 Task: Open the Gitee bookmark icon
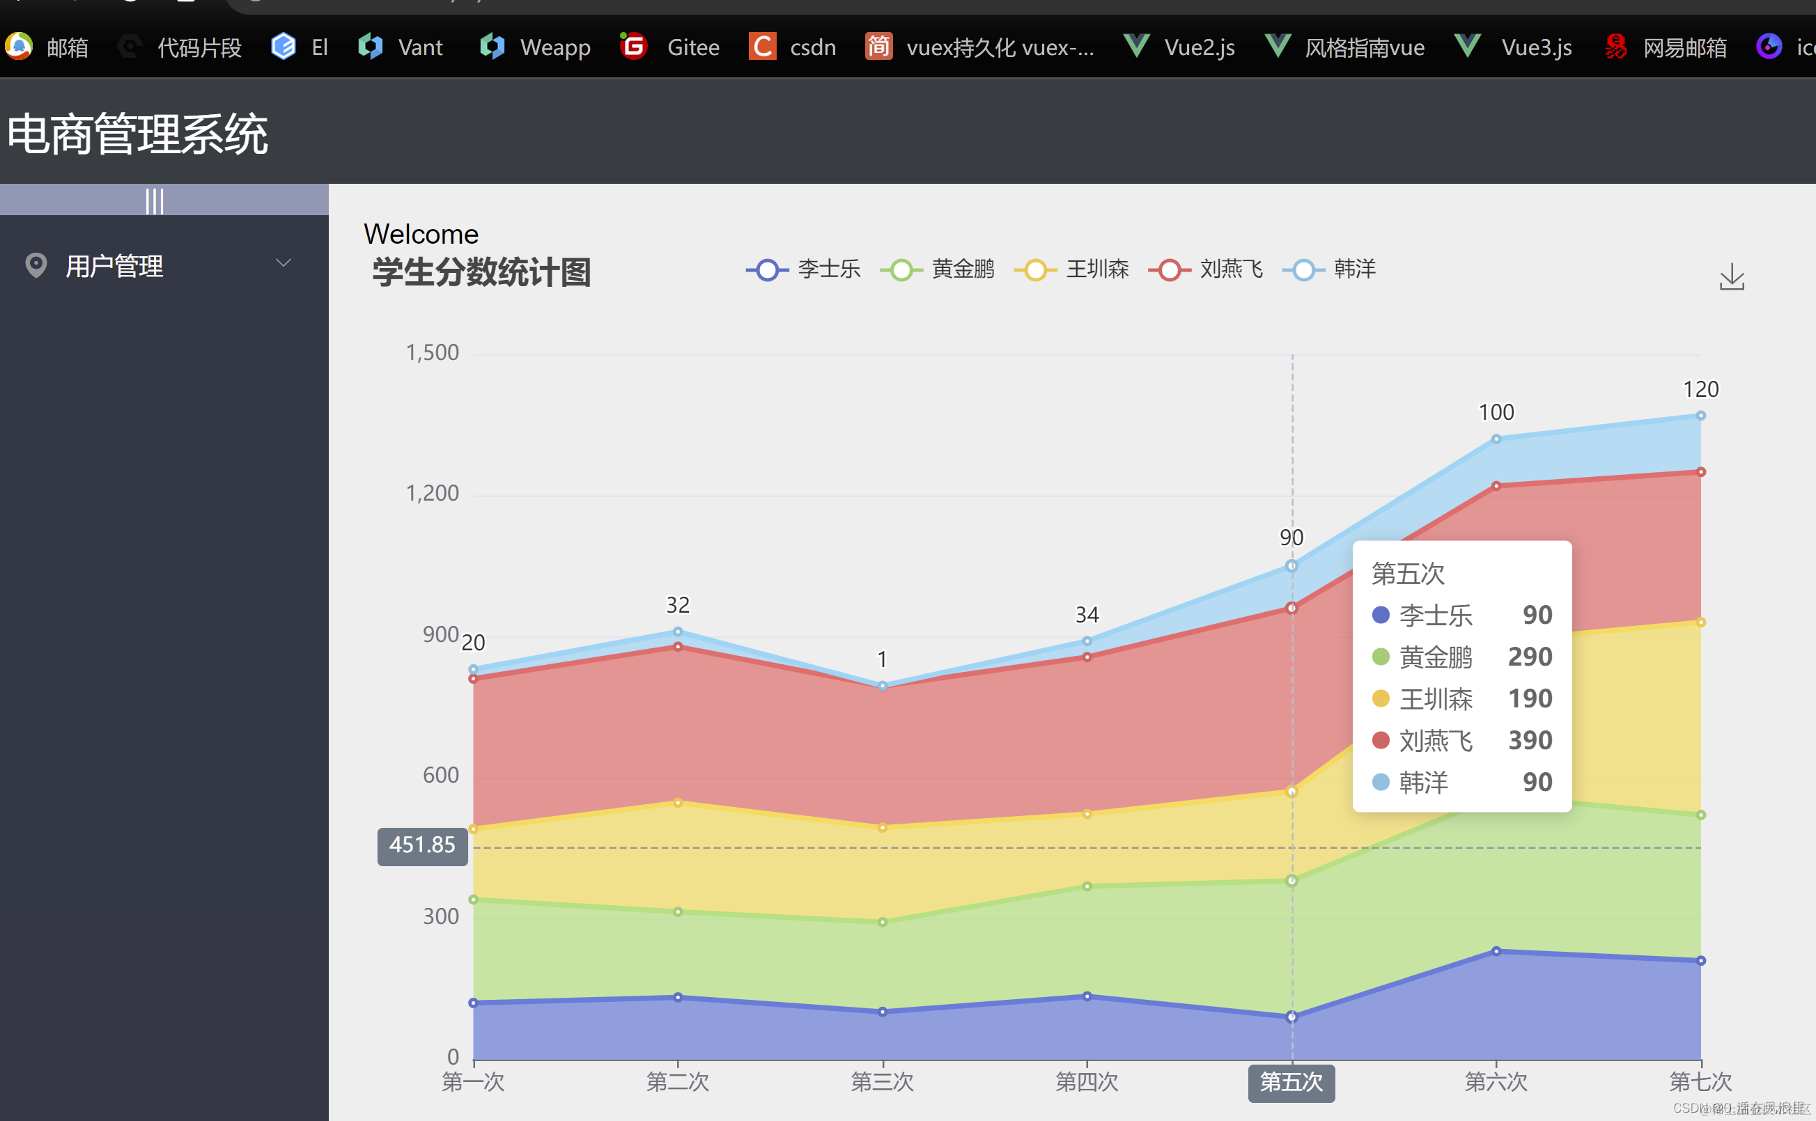pyautogui.click(x=633, y=47)
